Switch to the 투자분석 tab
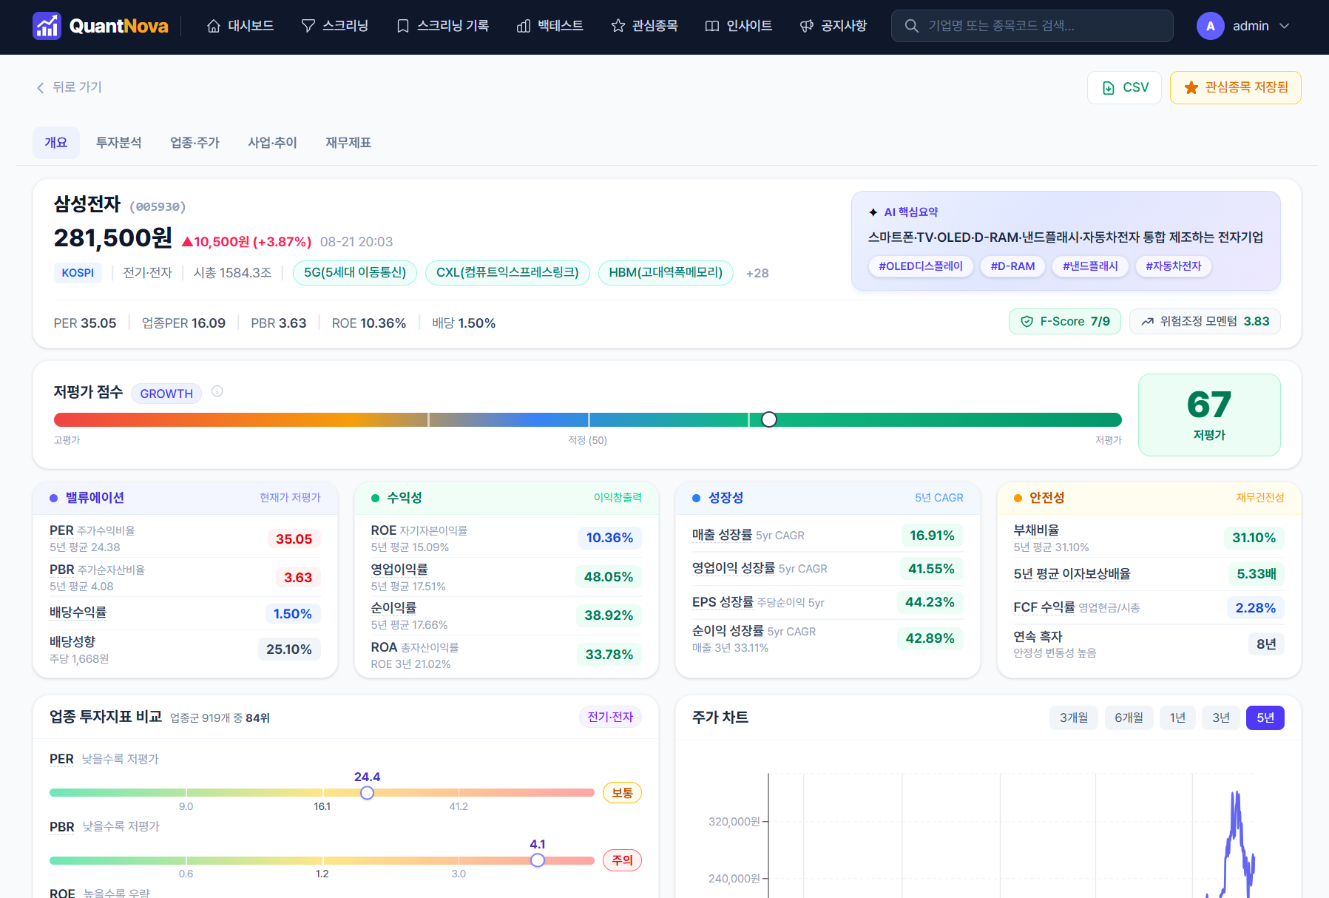 coord(119,143)
